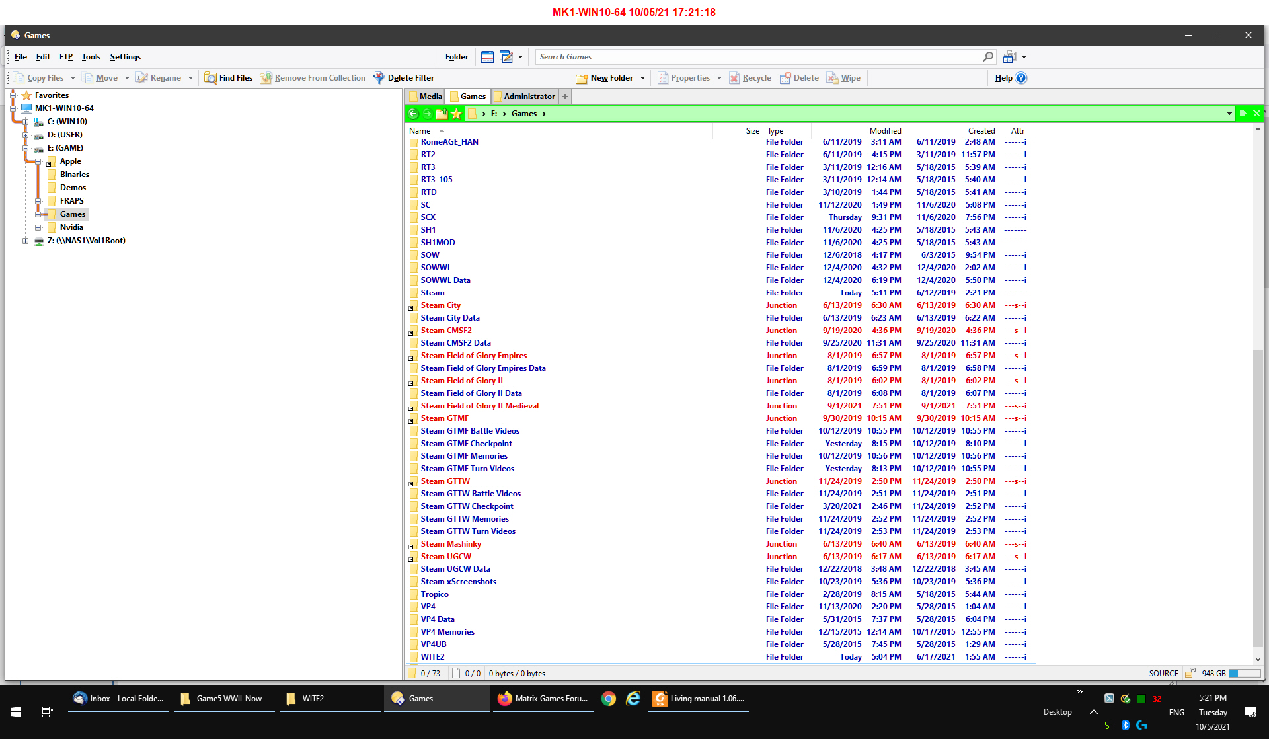Expand the D: (USER) drive node
The height and width of the screenshot is (739, 1269).
point(25,135)
